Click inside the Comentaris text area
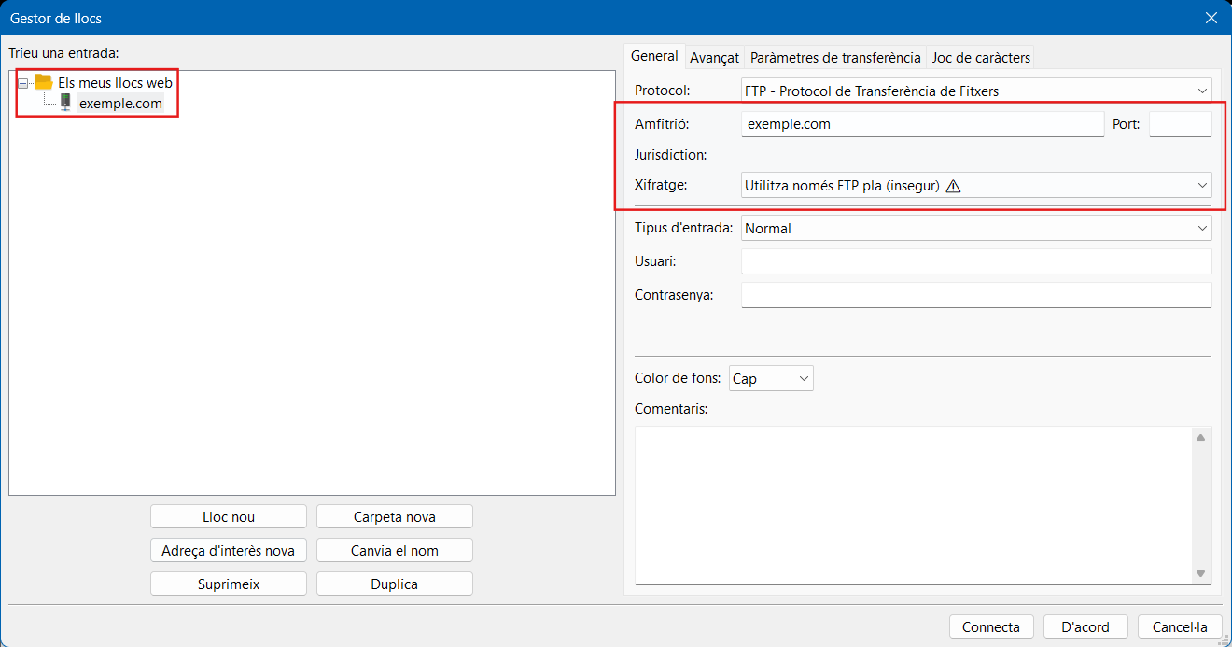1232x647 pixels. [x=913, y=505]
